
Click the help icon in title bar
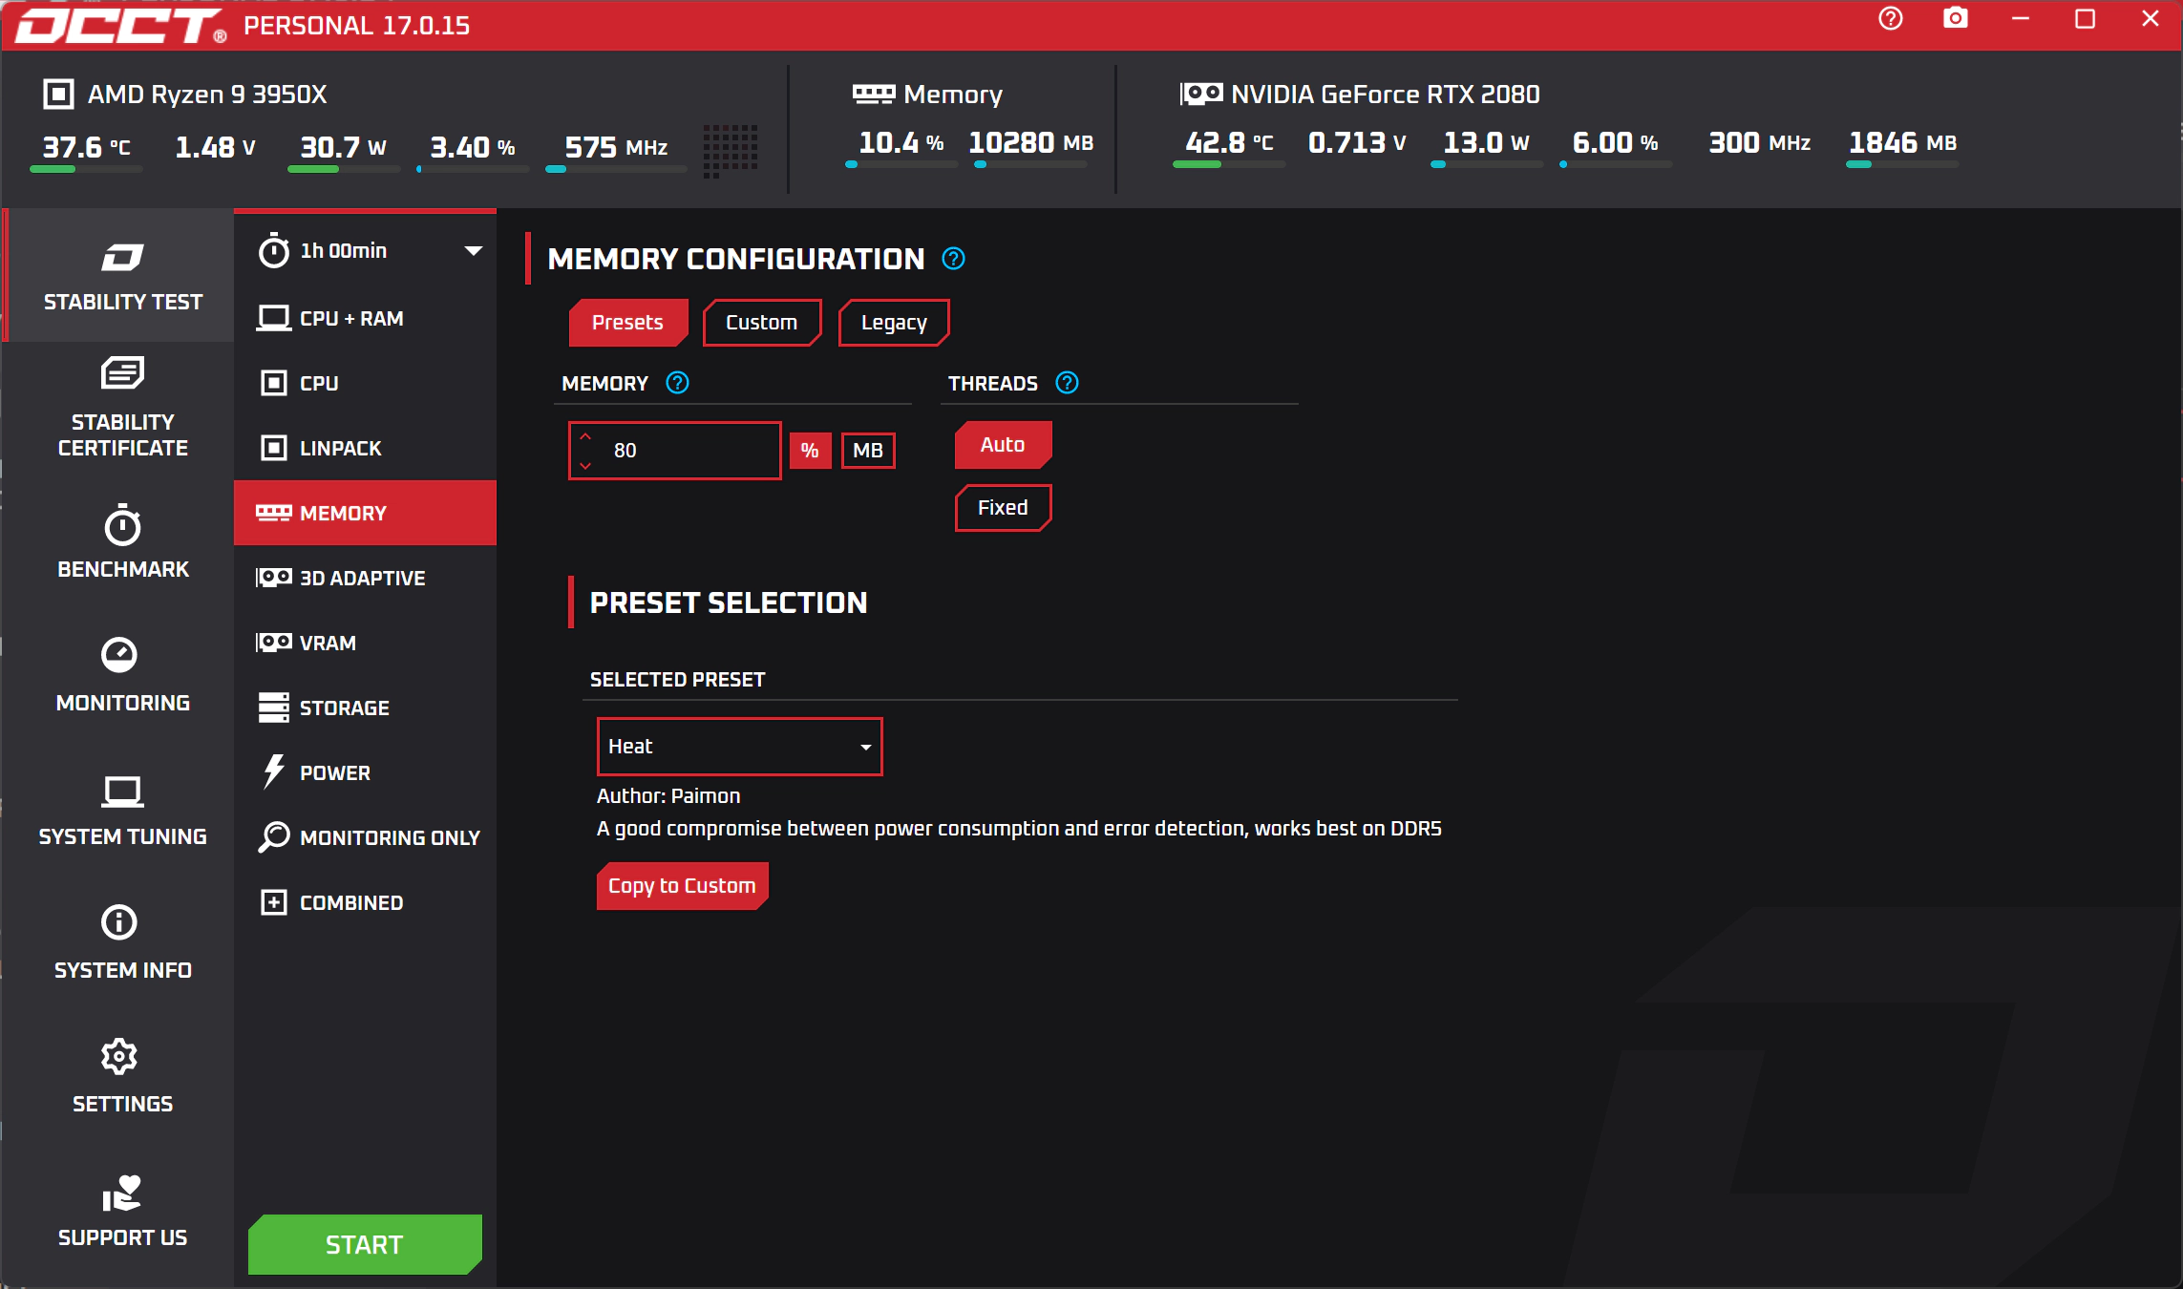(1890, 19)
